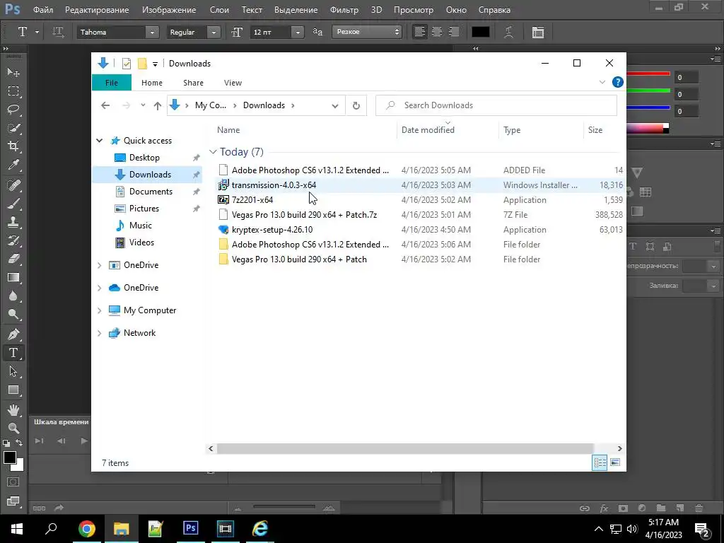Collapse the Today (7) group
Viewport: 724px width, 543px height.
point(213,152)
